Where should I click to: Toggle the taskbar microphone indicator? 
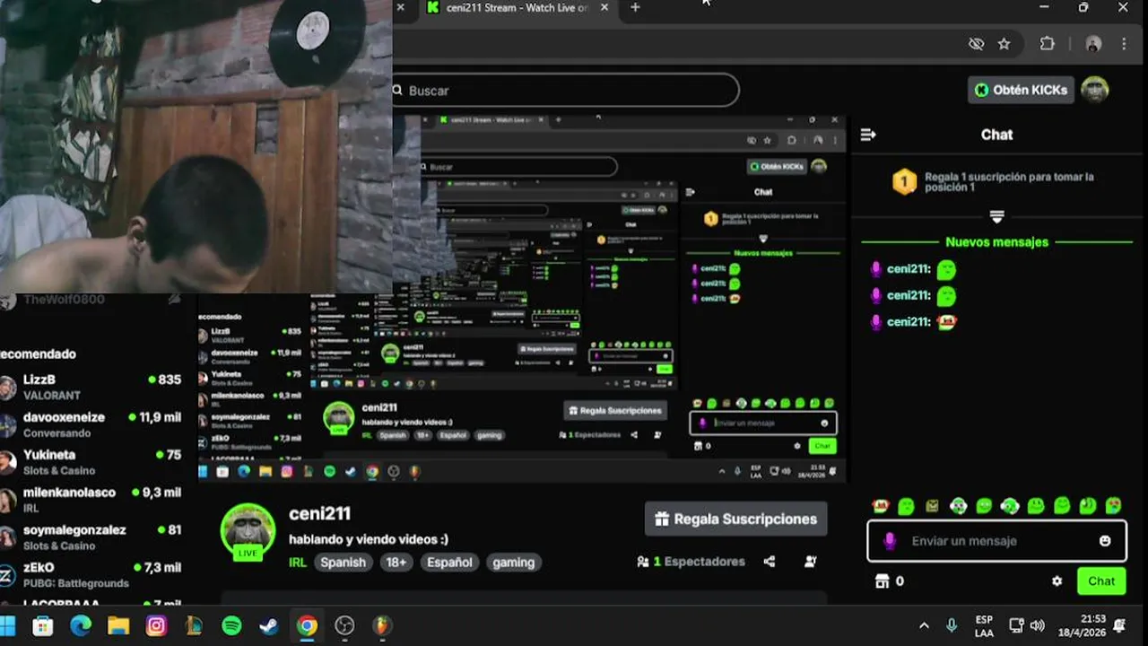[952, 625]
